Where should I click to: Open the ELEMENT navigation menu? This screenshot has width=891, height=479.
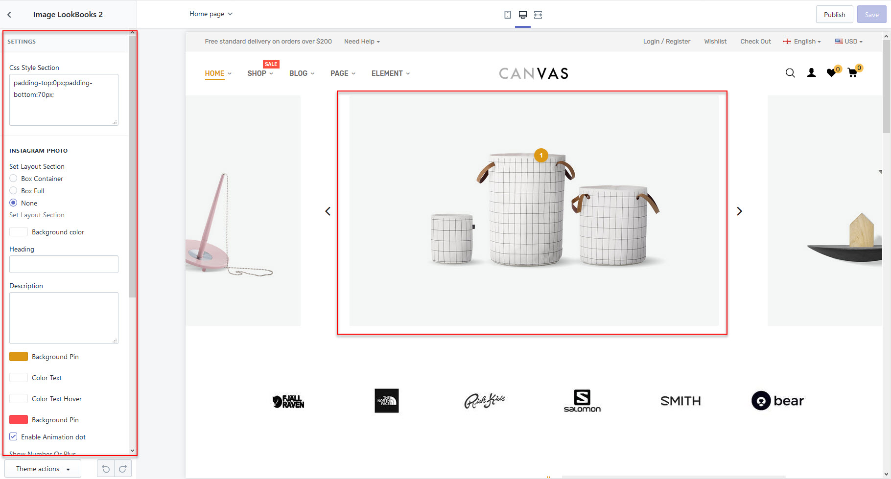coord(391,73)
